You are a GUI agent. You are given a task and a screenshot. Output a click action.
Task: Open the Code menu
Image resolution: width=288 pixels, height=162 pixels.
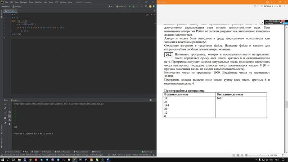click(31, 2)
